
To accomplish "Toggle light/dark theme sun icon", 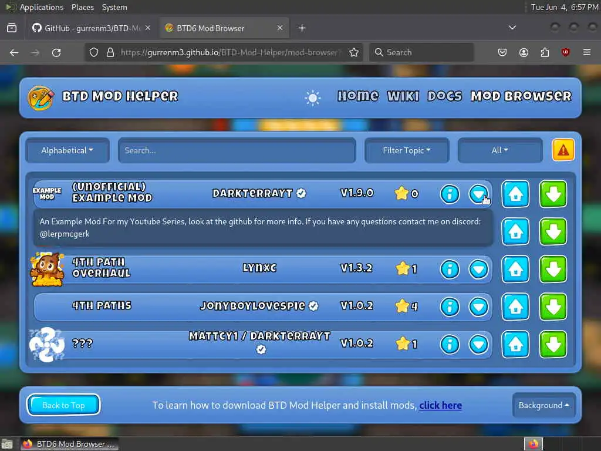I will 312,98.
